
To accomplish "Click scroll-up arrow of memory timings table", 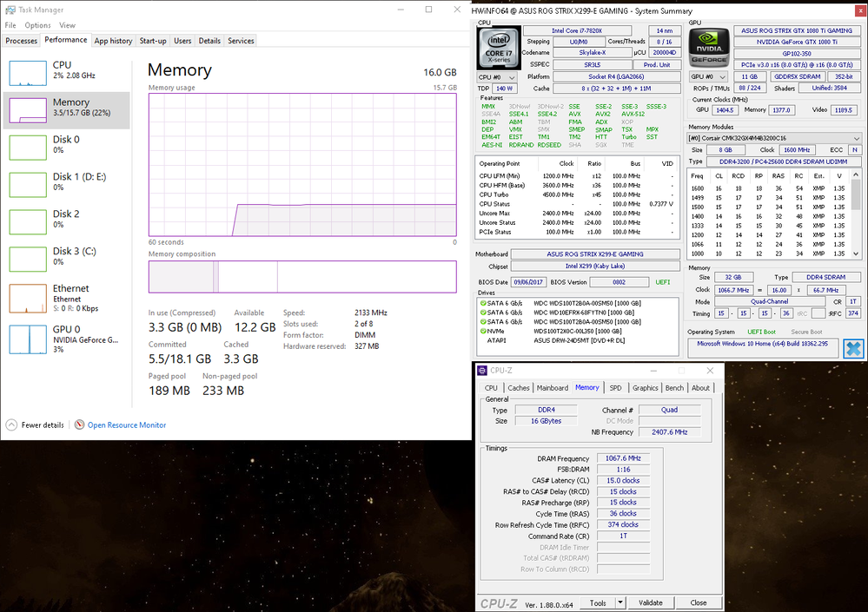I will click(x=856, y=174).
